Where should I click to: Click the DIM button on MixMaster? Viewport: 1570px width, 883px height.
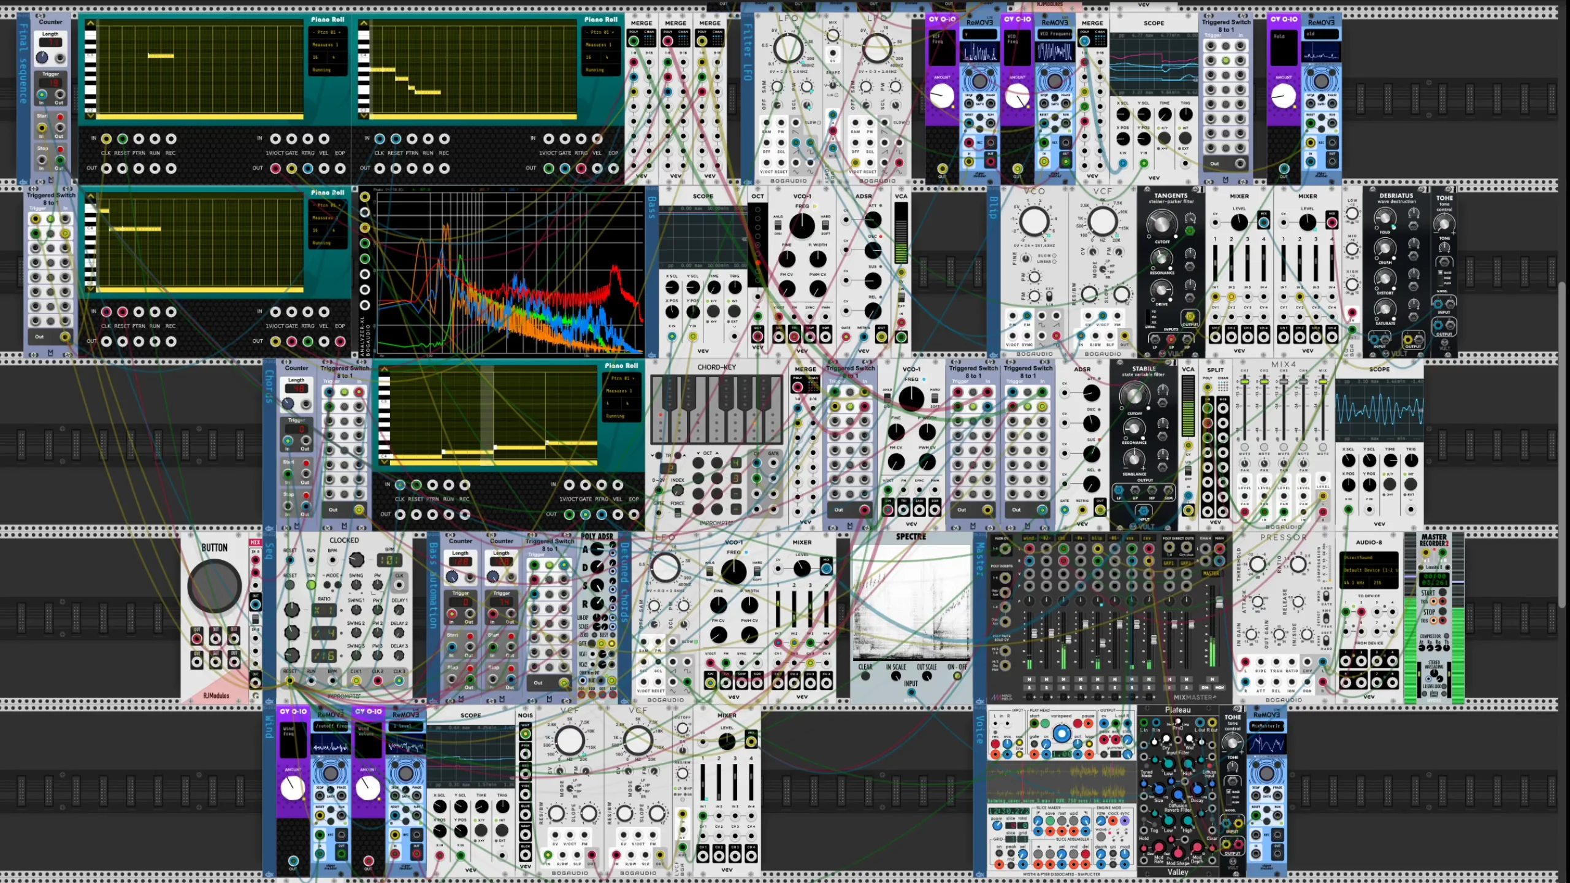coord(1205,687)
